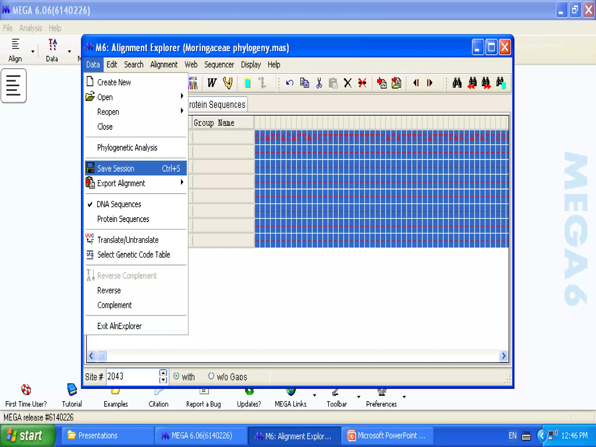Click the Copy icon in toolbar

click(x=304, y=83)
